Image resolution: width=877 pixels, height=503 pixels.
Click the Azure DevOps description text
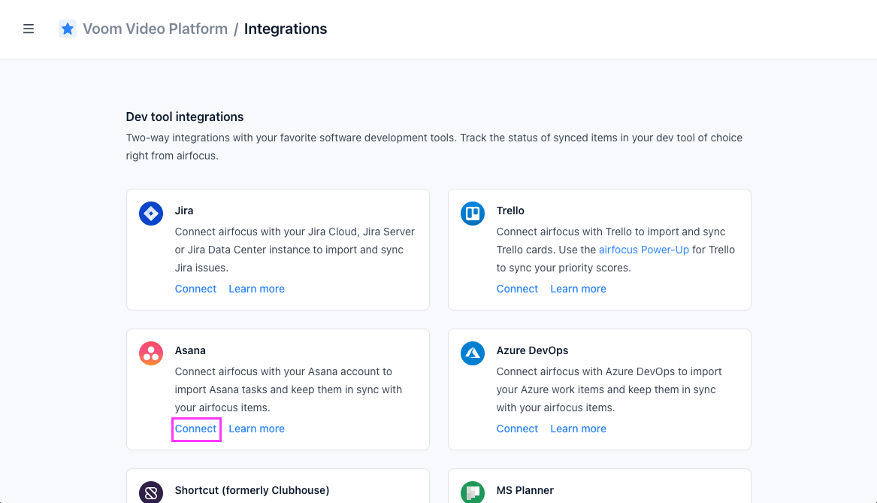click(609, 389)
